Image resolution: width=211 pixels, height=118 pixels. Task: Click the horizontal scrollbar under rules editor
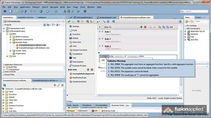[137, 95]
